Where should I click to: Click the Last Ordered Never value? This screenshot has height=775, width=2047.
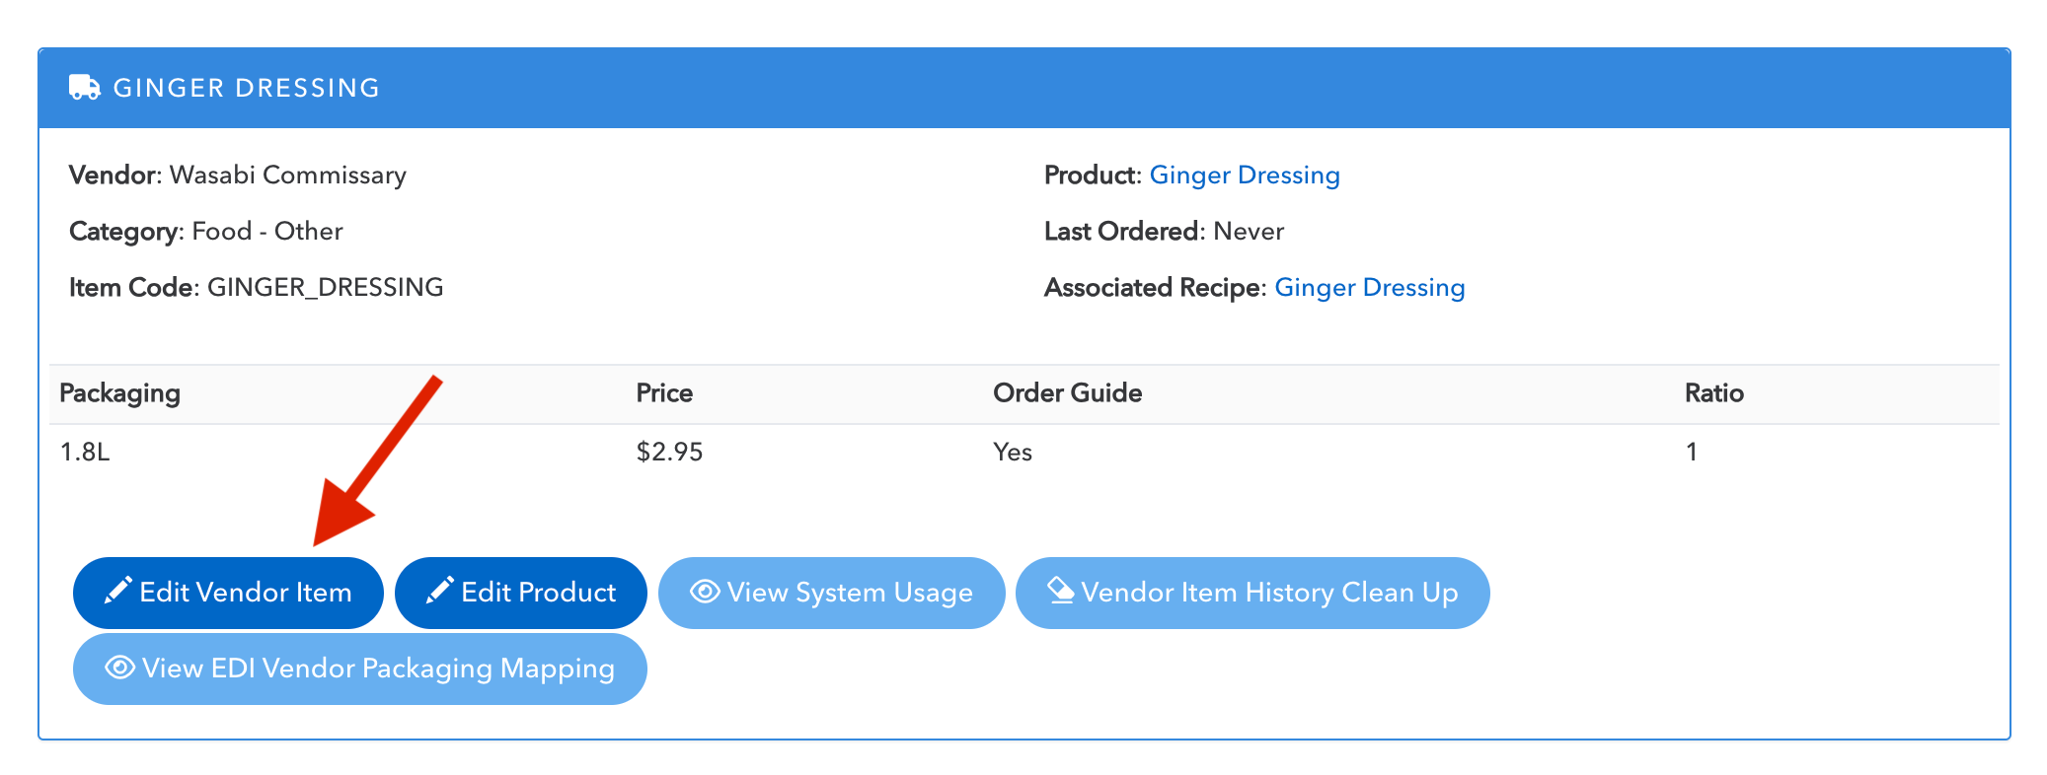[1249, 231]
